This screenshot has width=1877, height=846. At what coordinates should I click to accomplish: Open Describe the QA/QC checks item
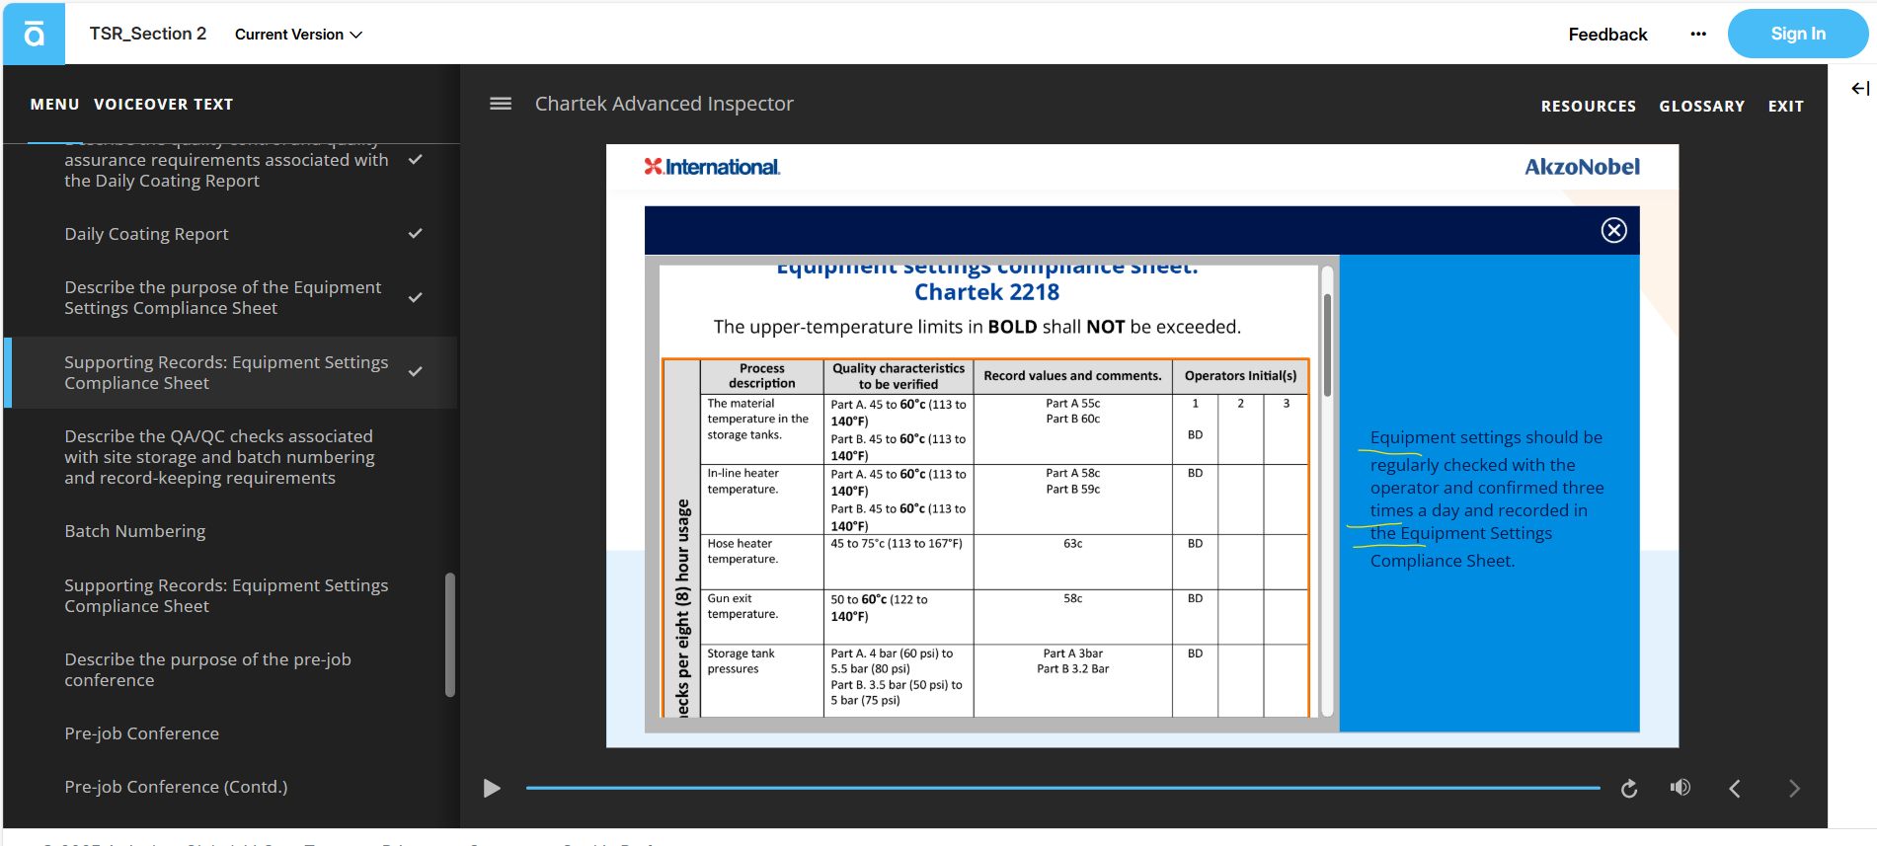coord(230,457)
